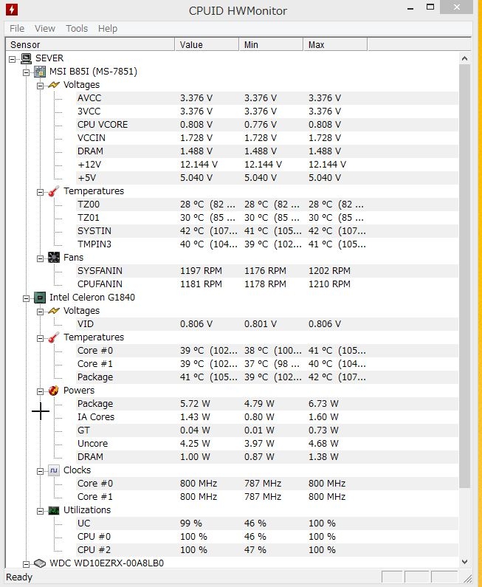Click the Max column header
This screenshot has height=587, width=482.
[x=335, y=44]
